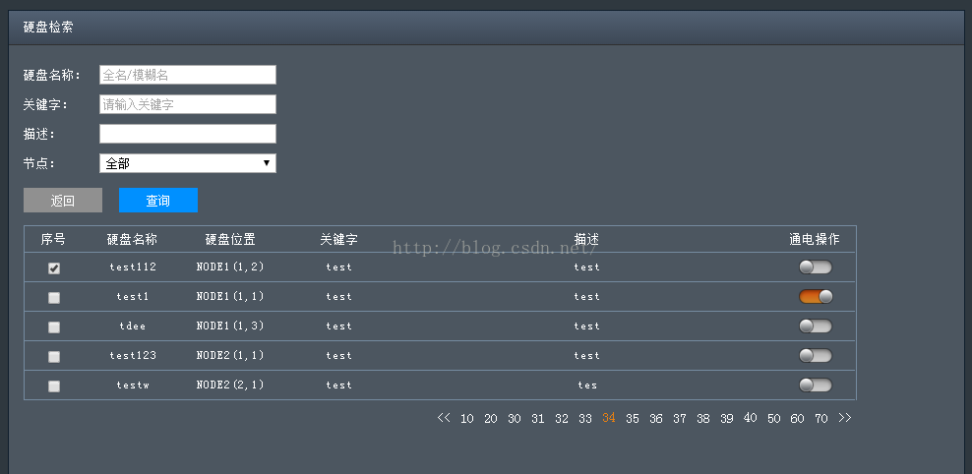
Task: Check the checkbox for test1 row
Action: (54, 298)
